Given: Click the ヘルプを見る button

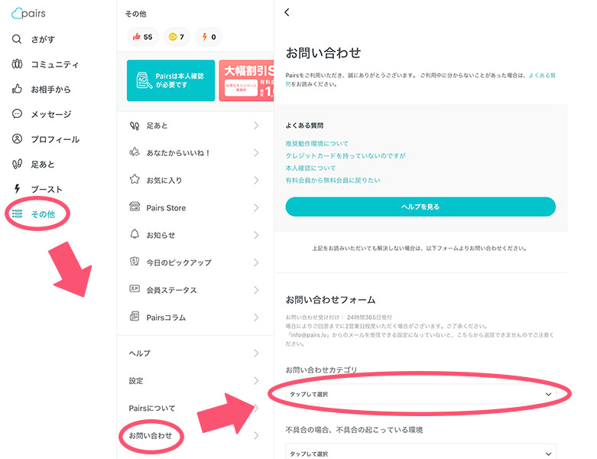Looking at the screenshot, I should click(x=420, y=207).
